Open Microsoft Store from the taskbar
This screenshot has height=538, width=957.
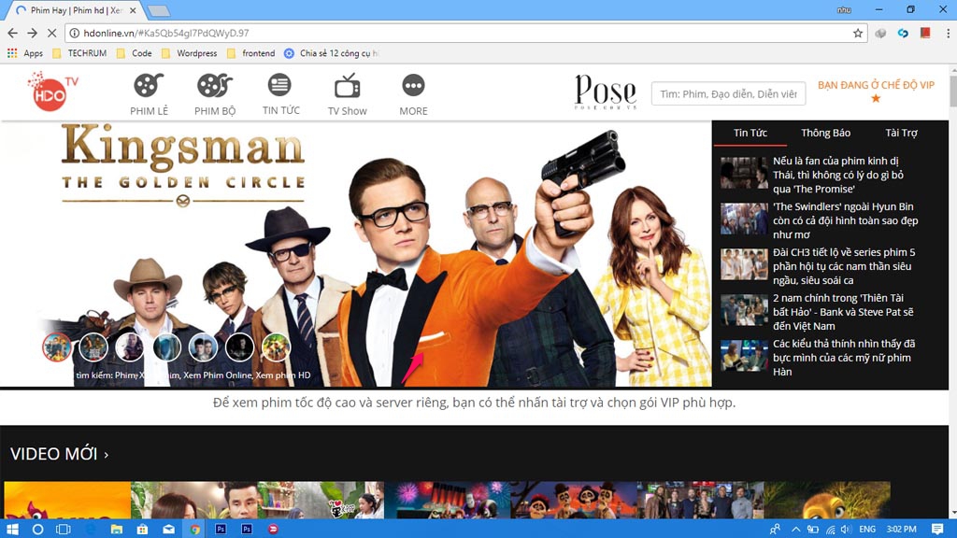[x=142, y=529]
